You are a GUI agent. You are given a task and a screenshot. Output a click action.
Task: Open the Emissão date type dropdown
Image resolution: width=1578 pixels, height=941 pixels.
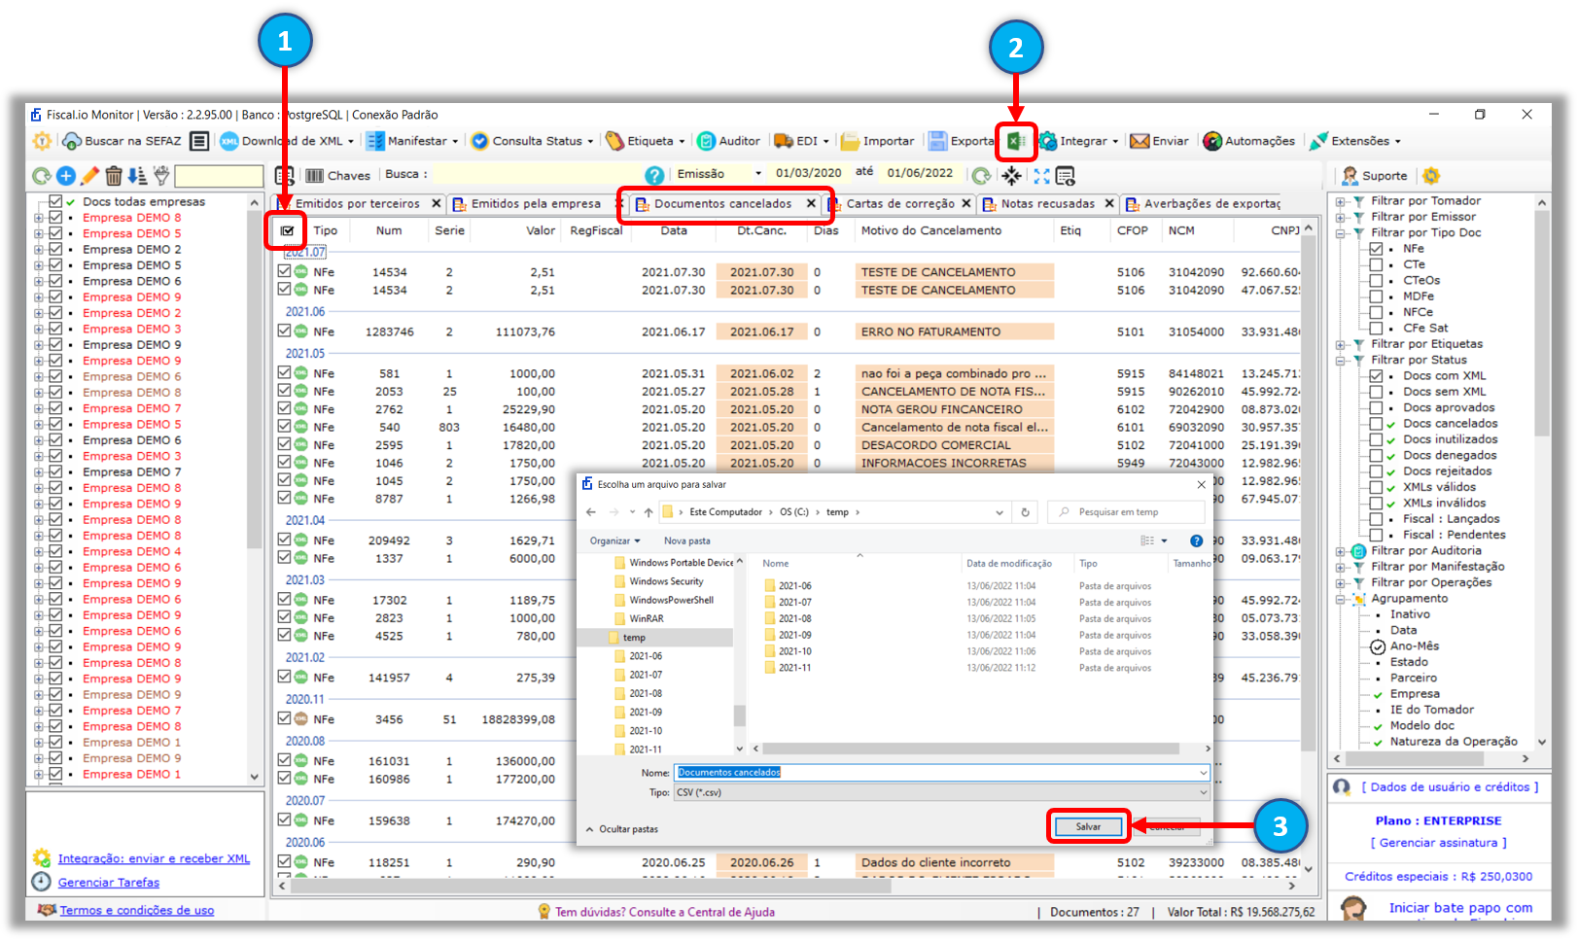coord(758,174)
